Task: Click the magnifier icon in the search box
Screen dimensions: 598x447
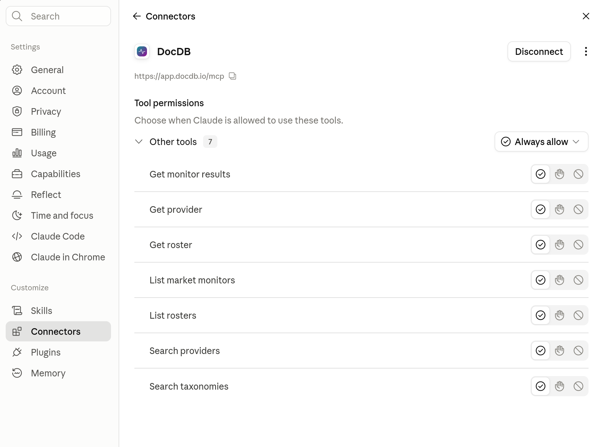Action: coord(17,16)
